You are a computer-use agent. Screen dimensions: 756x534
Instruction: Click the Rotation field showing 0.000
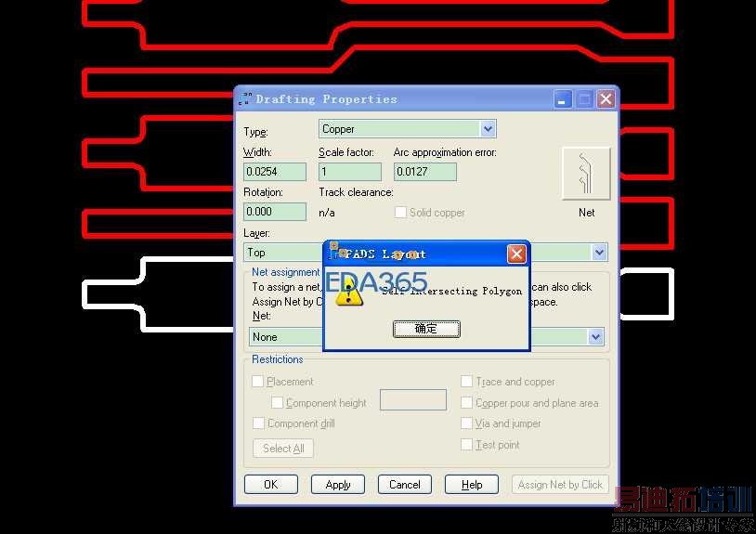tap(275, 212)
